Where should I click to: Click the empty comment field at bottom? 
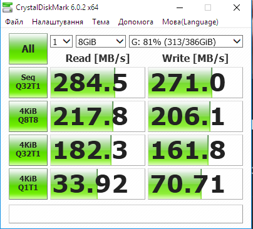tap(126, 214)
